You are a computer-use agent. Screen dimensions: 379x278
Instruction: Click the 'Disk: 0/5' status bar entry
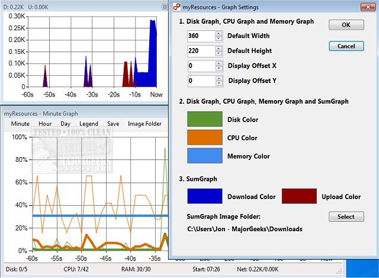tap(17, 269)
